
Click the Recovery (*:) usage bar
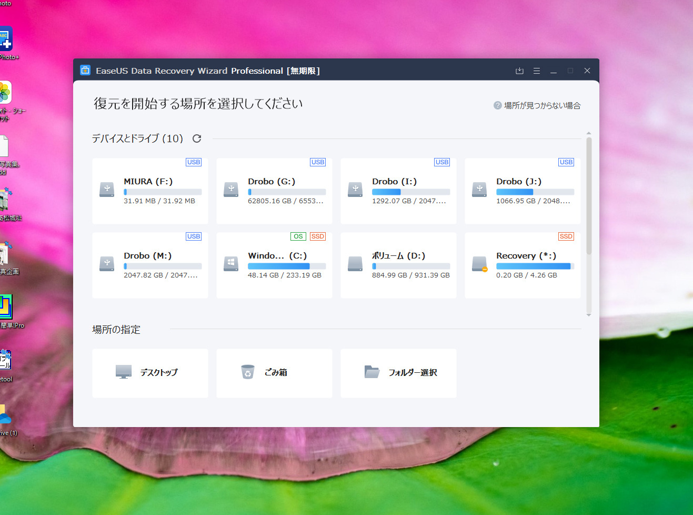coord(535,266)
